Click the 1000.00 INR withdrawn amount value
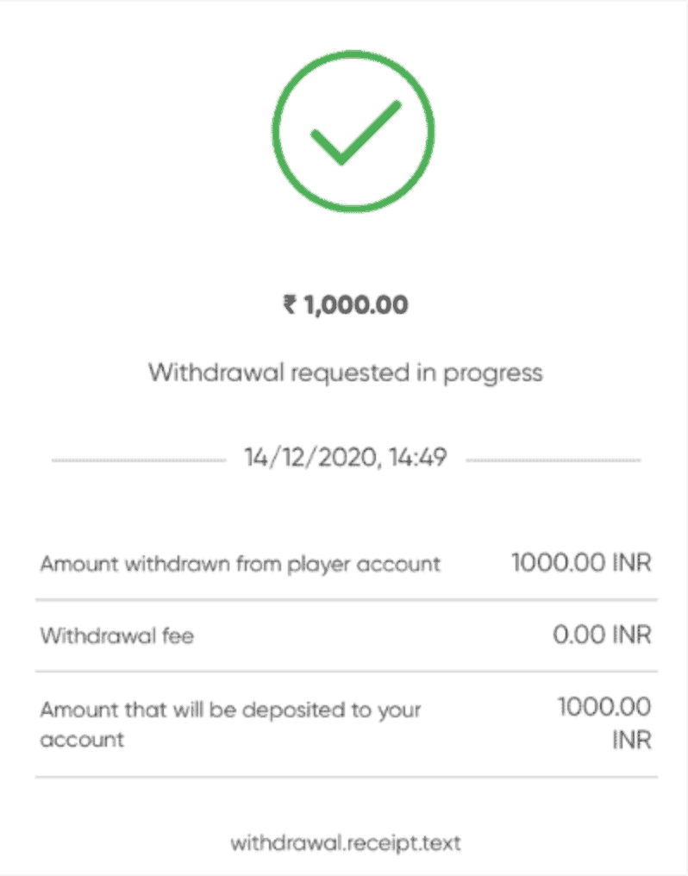This screenshot has height=876, width=688. [581, 562]
